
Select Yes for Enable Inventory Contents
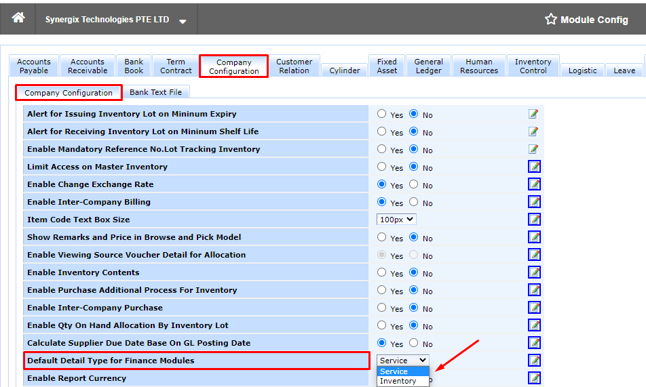click(381, 272)
